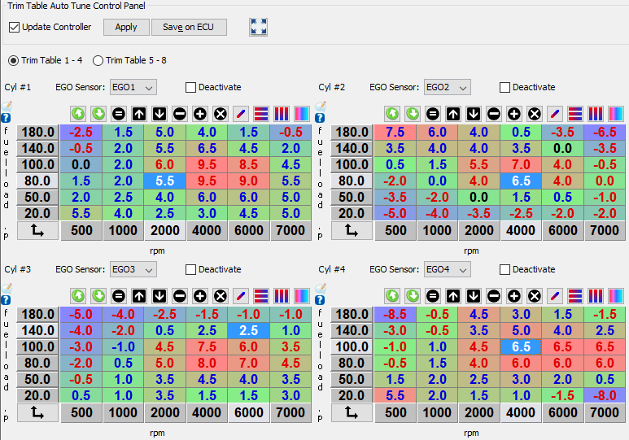Enable Deactivate checkbox for Cyl #1

click(x=191, y=87)
